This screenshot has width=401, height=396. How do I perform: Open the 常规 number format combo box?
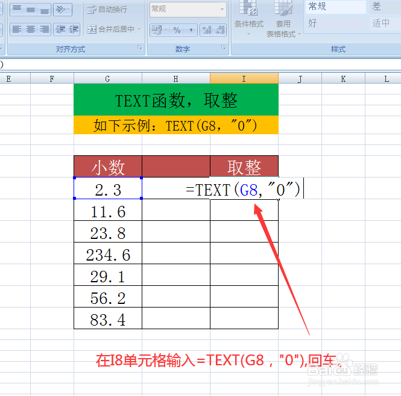click(188, 10)
